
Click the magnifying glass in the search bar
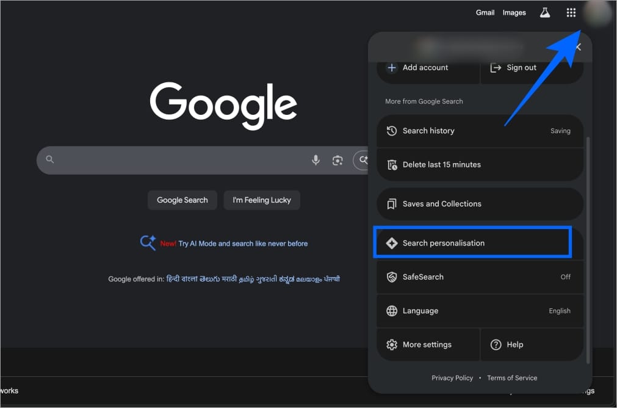coord(49,160)
